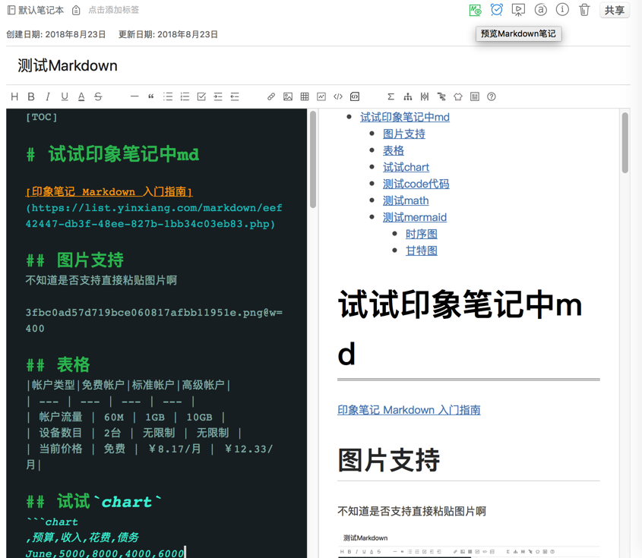Click preview pane scrollbar thumb
This screenshot has width=642, height=558.
coord(625,143)
